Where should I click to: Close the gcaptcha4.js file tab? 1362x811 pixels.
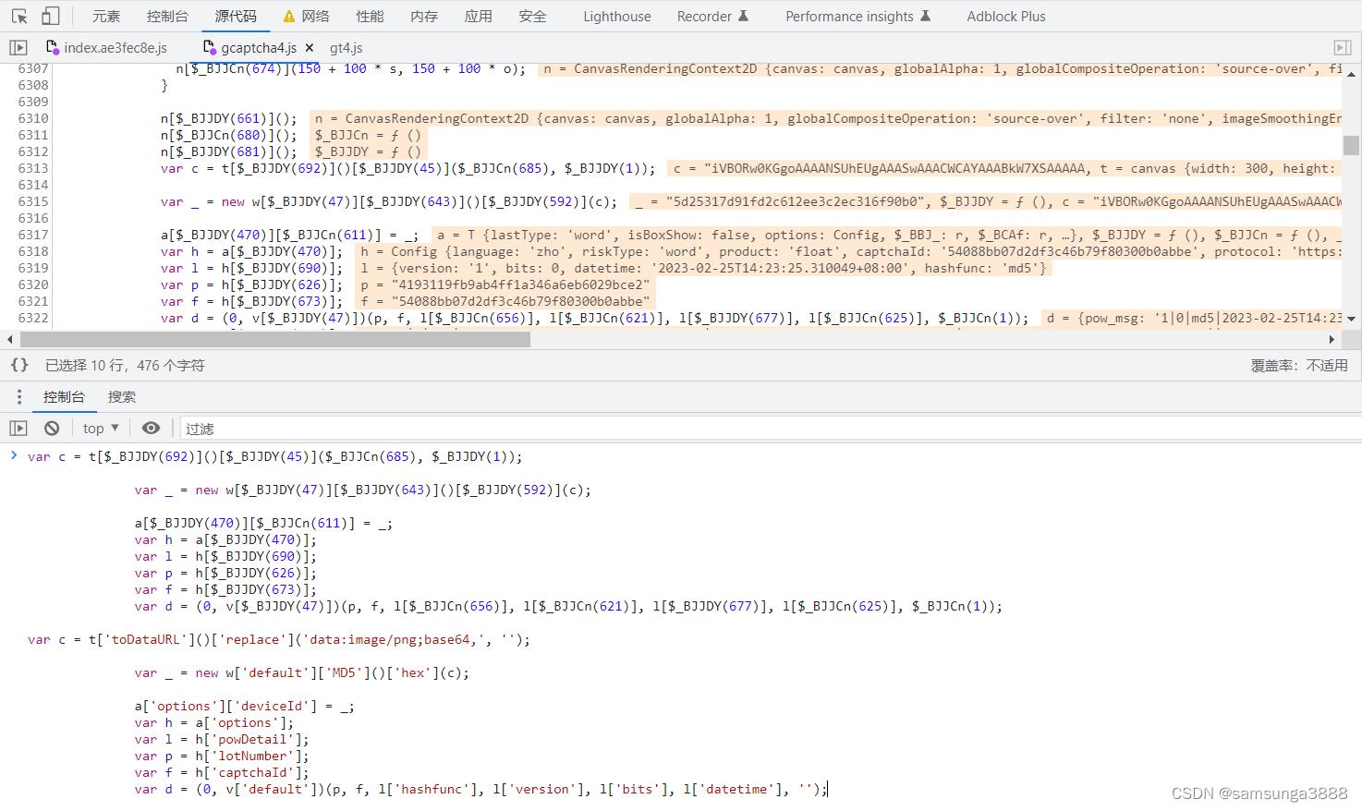309,47
